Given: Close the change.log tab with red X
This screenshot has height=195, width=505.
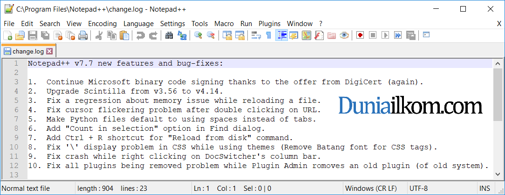Looking at the screenshot, I should click(49, 51).
